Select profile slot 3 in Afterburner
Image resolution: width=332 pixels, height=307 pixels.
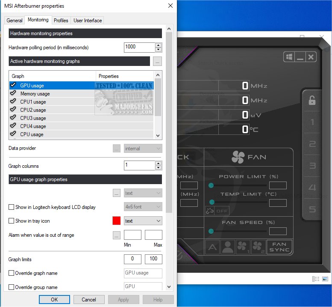point(312,165)
